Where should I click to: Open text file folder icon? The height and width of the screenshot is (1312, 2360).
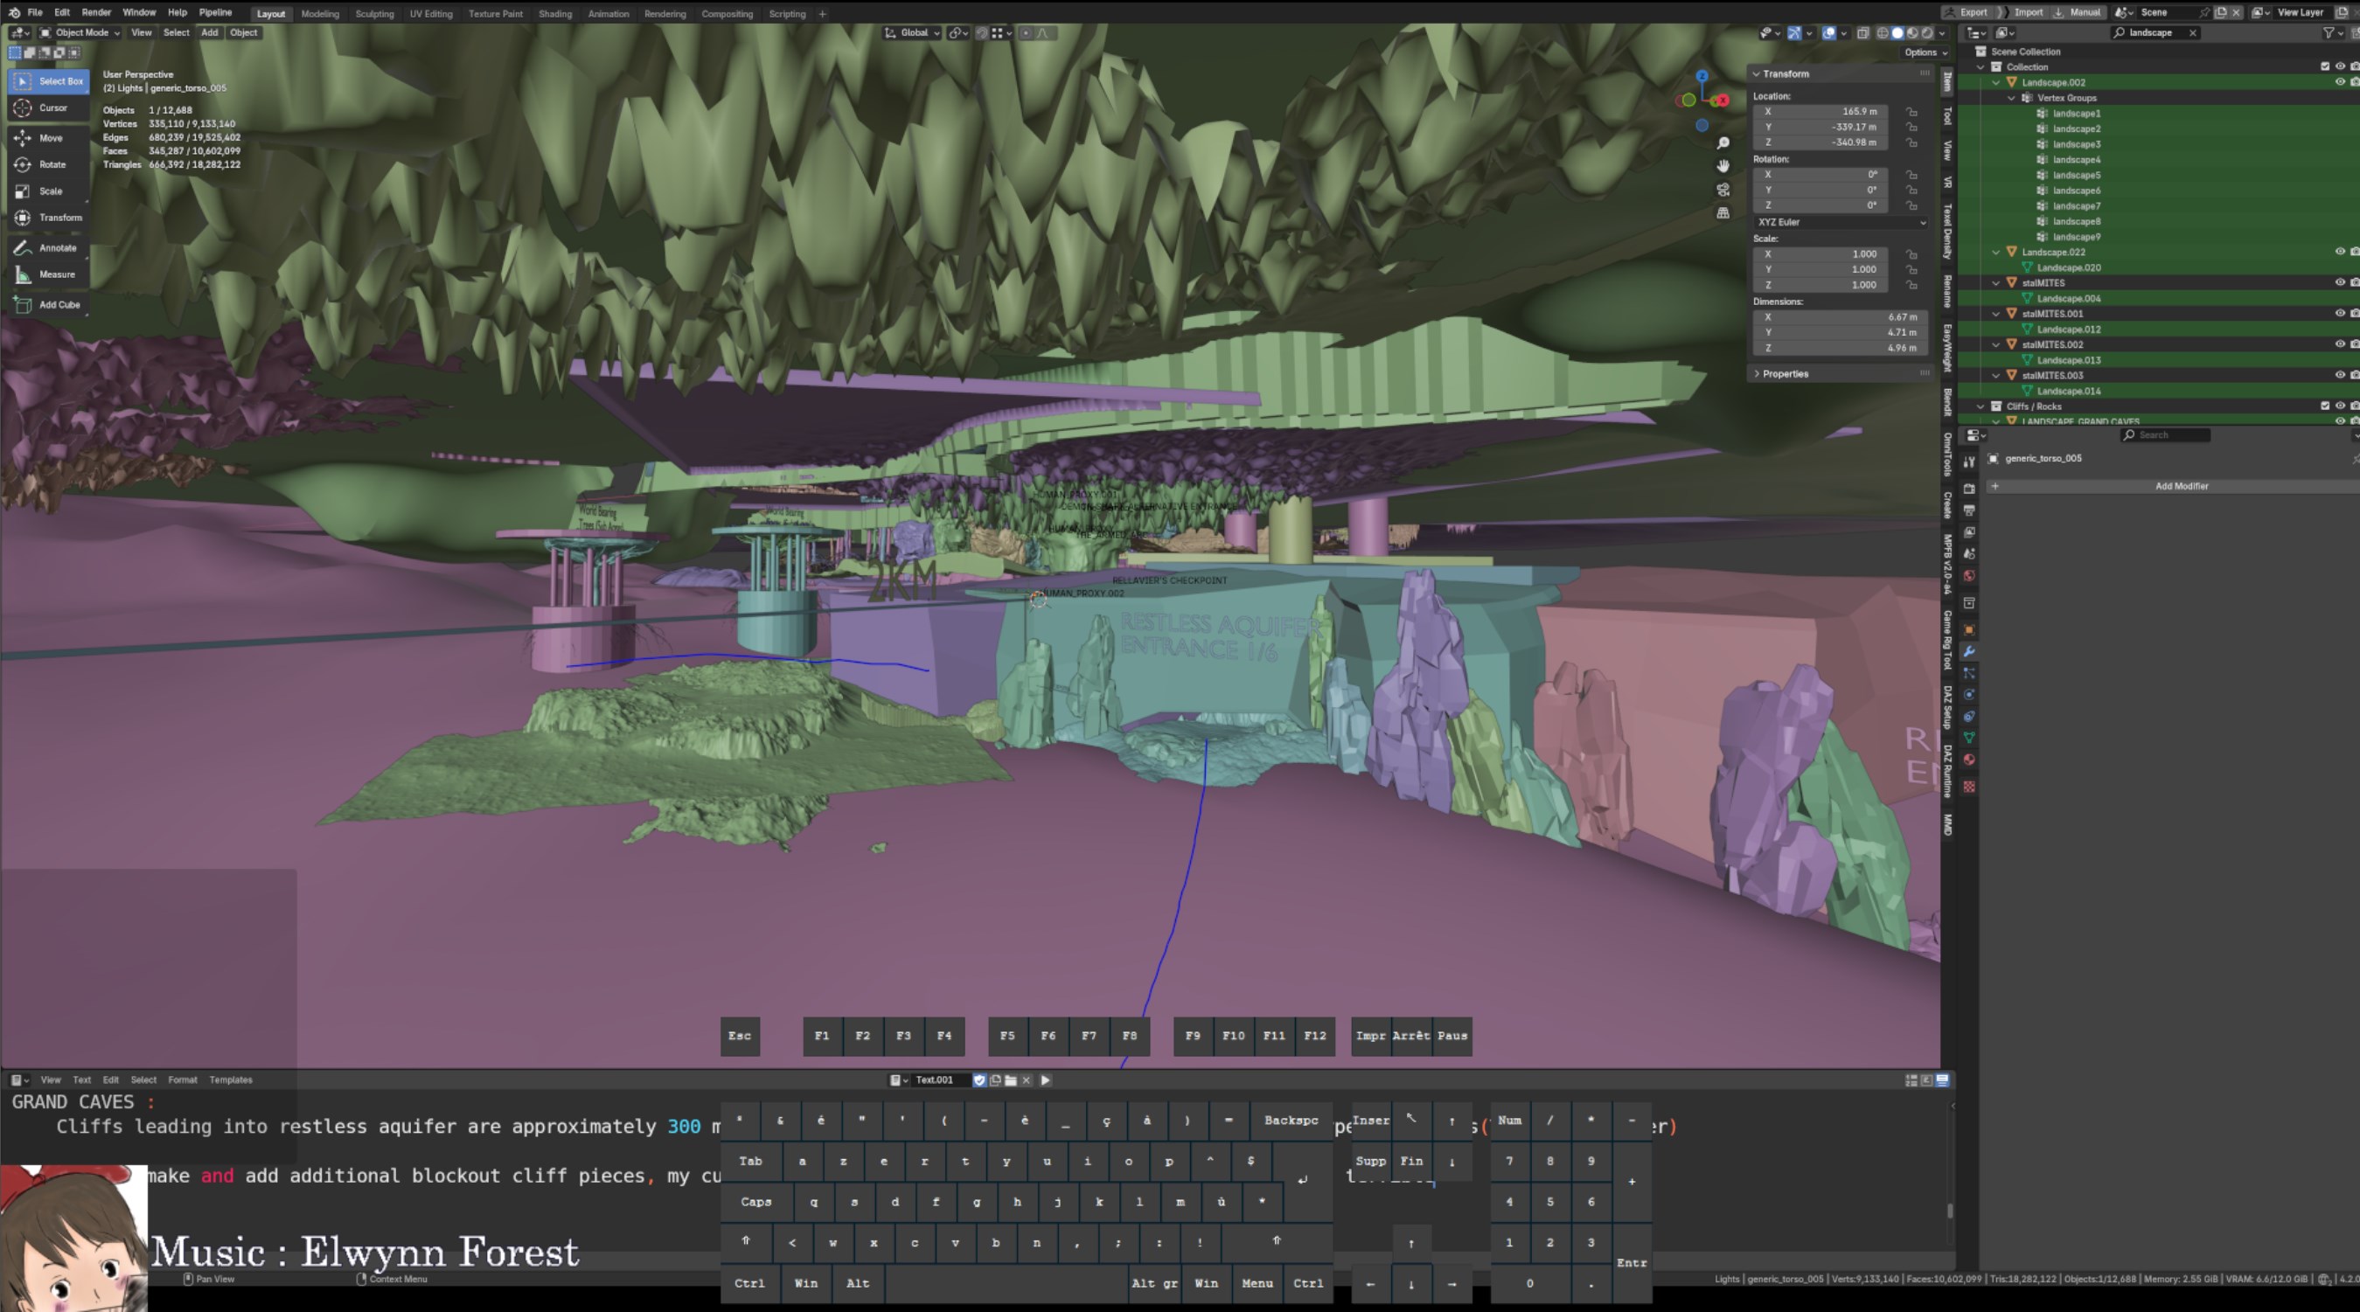tap(1011, 1080)
